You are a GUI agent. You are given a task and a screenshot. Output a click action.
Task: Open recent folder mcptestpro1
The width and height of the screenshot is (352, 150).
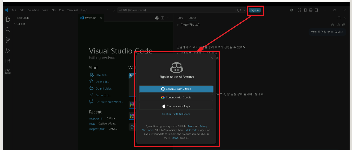(x=97, y=129)
